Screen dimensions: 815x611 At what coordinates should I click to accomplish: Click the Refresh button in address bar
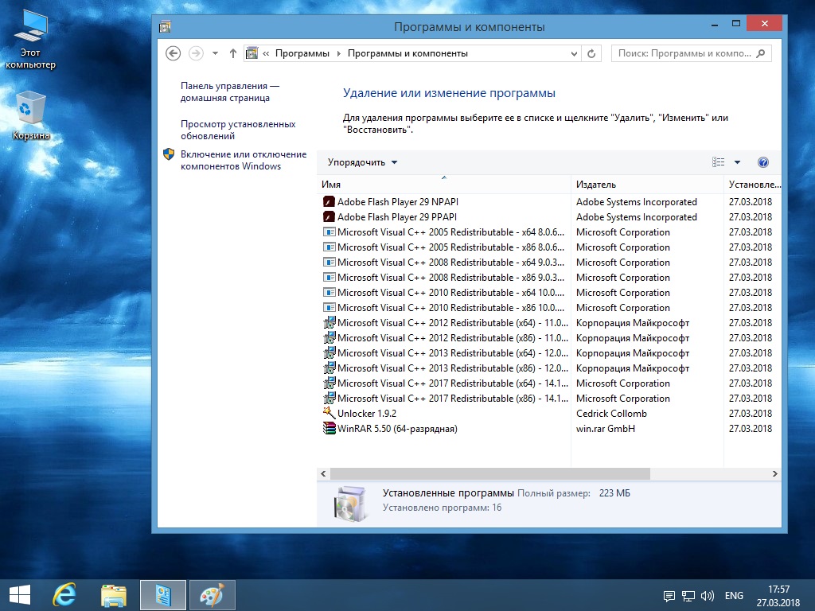tap(591, 53)
